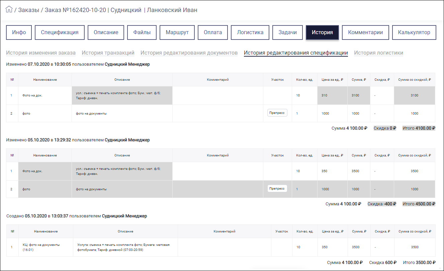Click 'Ланковский Иван' in the breadcrumb
The height and width of the screenshot is (271, 444).
pos(172,10)
